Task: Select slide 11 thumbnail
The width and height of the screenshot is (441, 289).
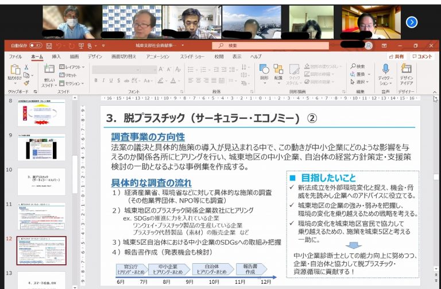Action: coord(41,216)
